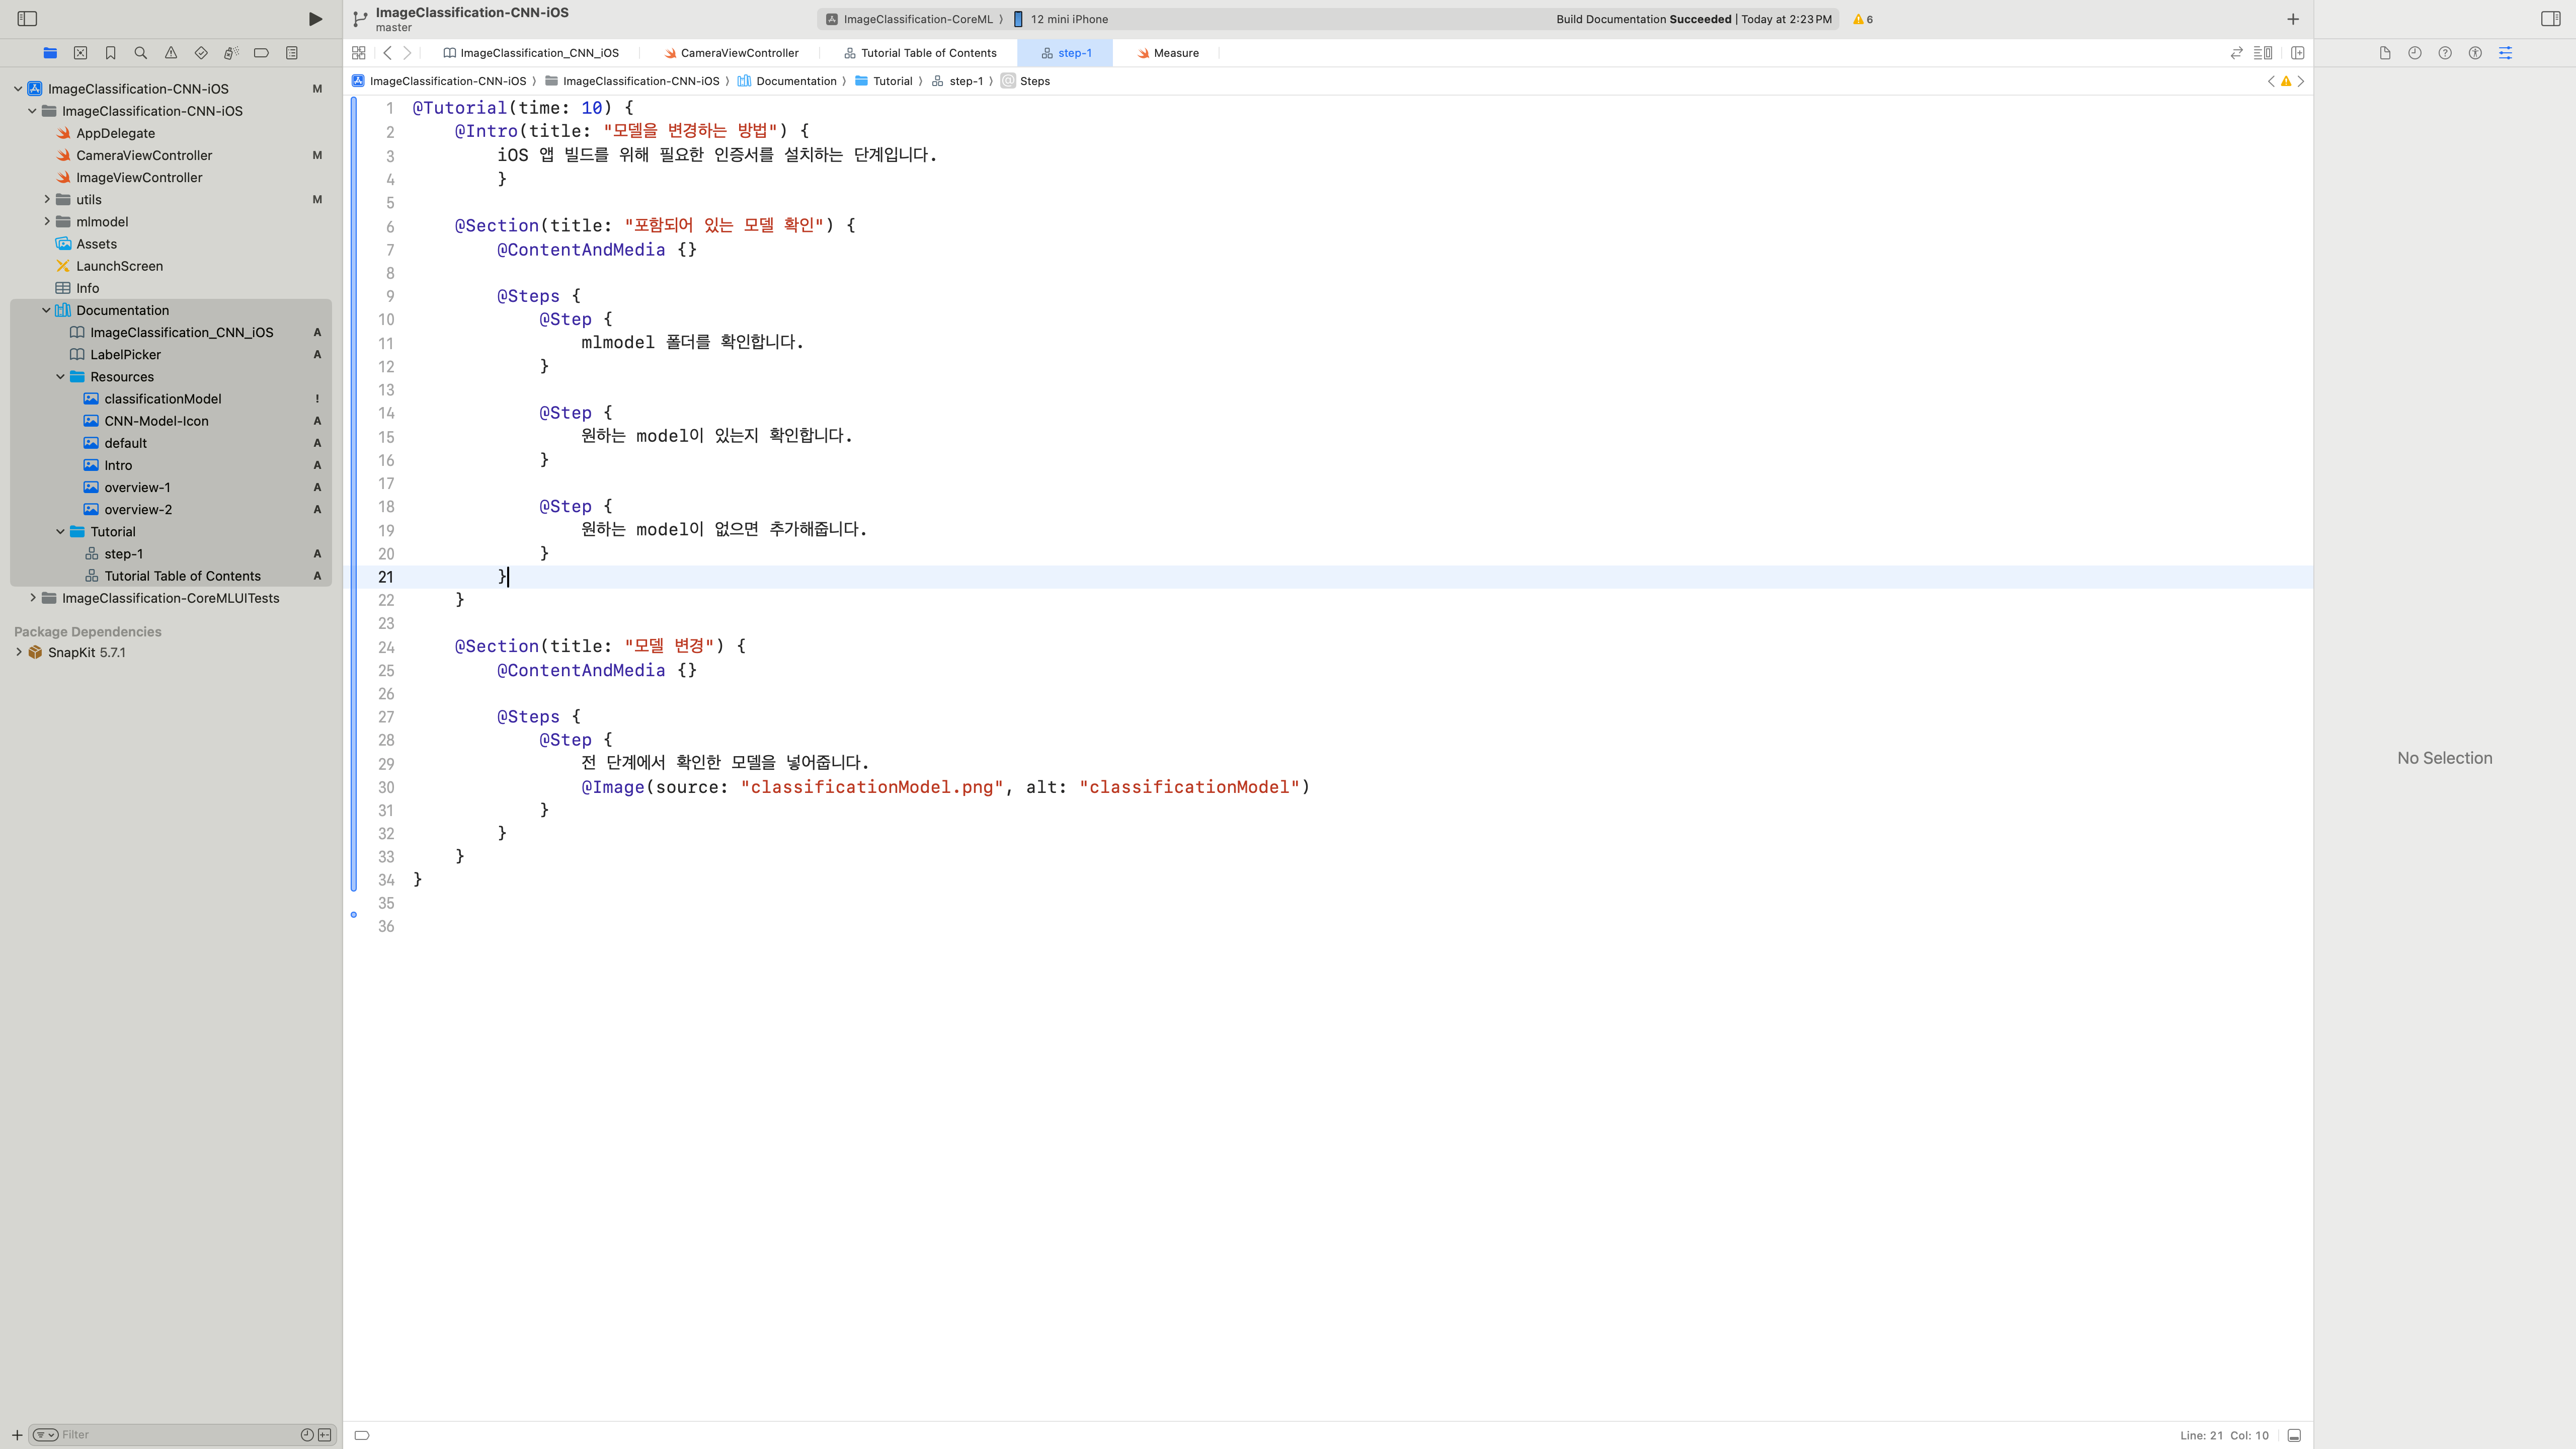Toggle the right inspector panel
This screenshot has width=2576, height=1449.
2551,19
